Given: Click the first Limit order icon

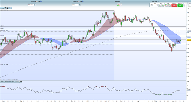Looking at the screenshot, I should [x=160, y=5].
